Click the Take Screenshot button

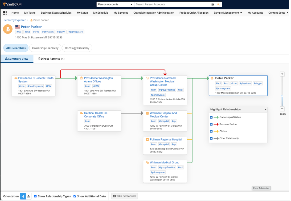(x=125, y=196)
